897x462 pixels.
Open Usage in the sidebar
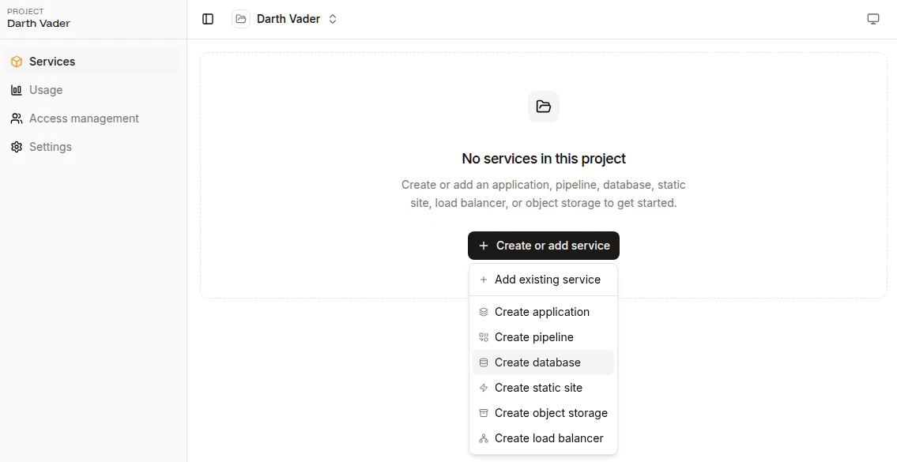[x=92, y=90]
